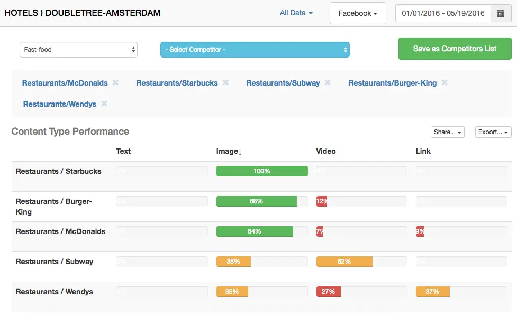The width and height of the screenshot is (517, 317).
Task: Open the Restaurants/McDonalds link
Action: [65, 83]
